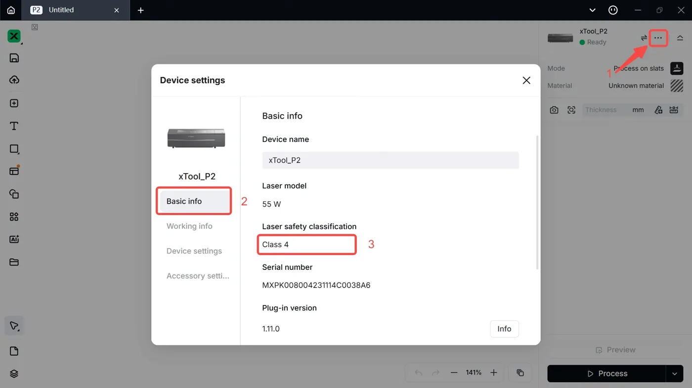Expand the Process button dropdown arrow
Image resolution: width=692 pixels, height=388 pixels.
[x=675, y=374]
